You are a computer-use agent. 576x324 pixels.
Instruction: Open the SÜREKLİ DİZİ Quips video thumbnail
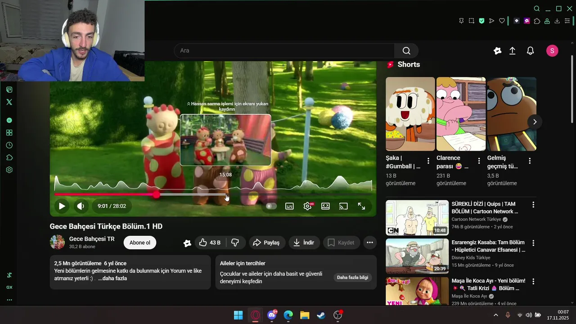tap(417, 218)
